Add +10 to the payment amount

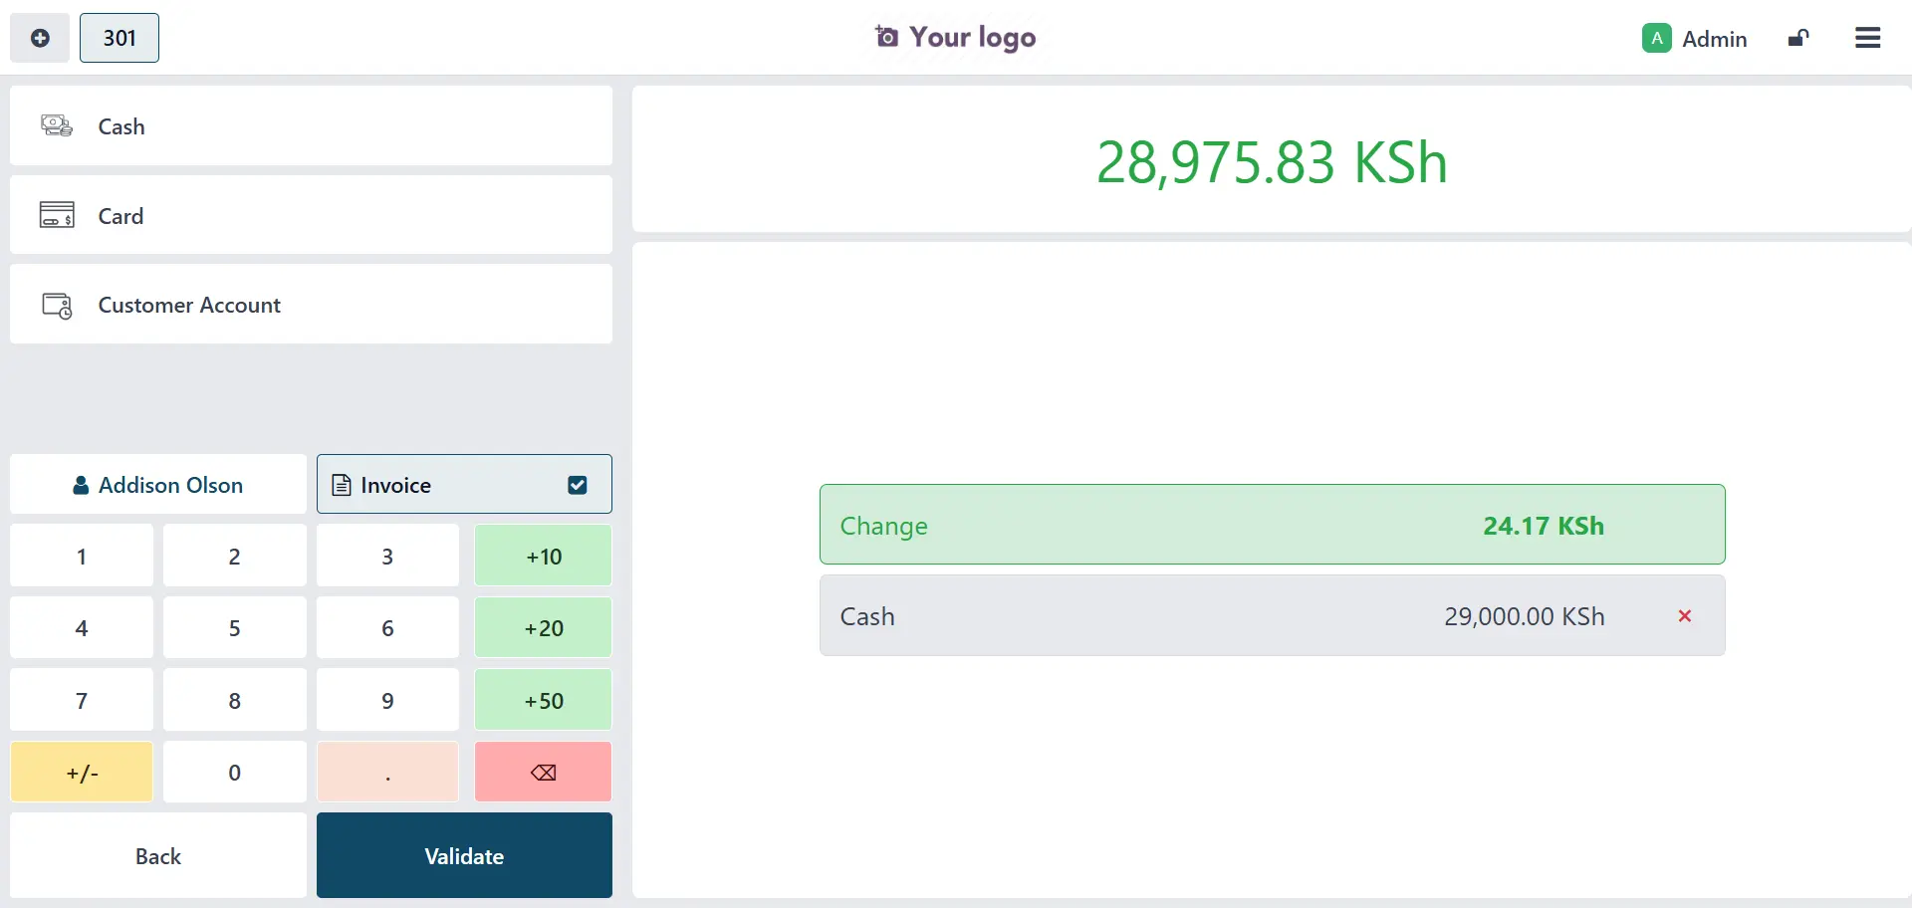pos(543,557)
